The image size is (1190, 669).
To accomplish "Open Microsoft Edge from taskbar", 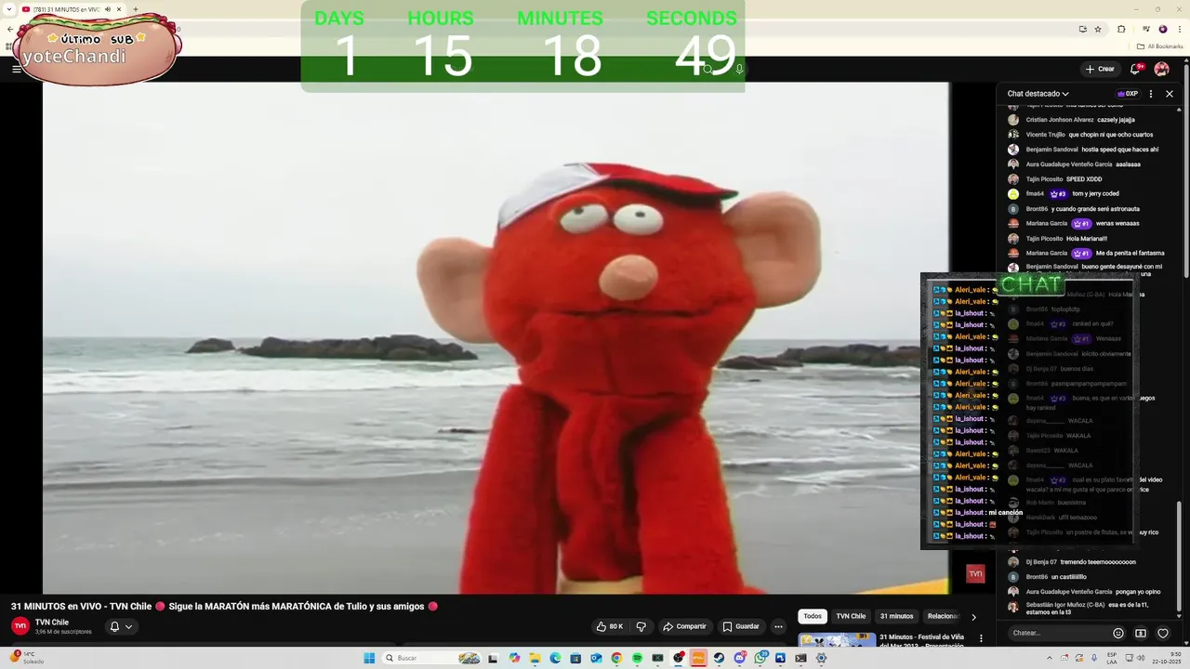I will click(x=555, y=658).
